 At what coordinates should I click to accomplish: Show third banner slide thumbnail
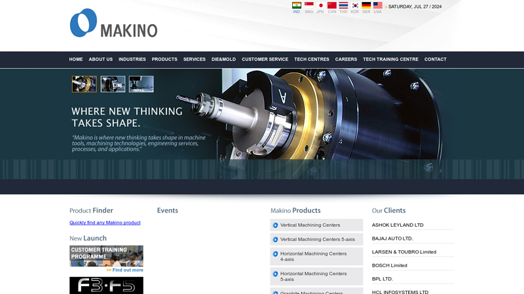[141, 84]
